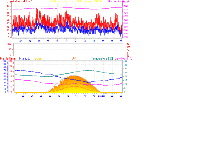Click the E wind direction letter
Viewport: 206px width, 147px height.
coord(128,53)
